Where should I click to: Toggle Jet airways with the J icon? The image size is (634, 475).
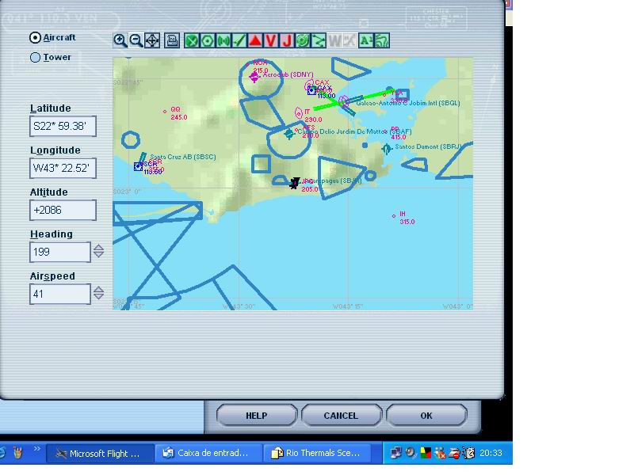coord(287,40)
